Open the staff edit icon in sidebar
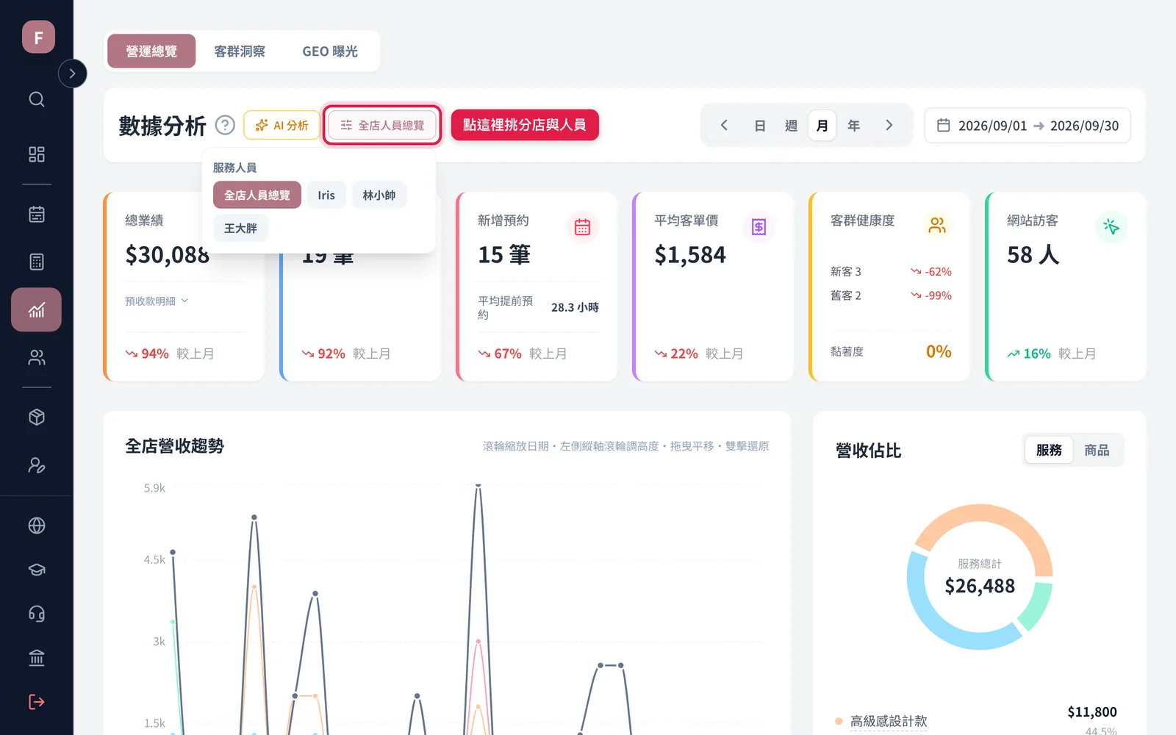This screenshot has height=735, width=1176. pyautogui.click(x=37, y=465)
